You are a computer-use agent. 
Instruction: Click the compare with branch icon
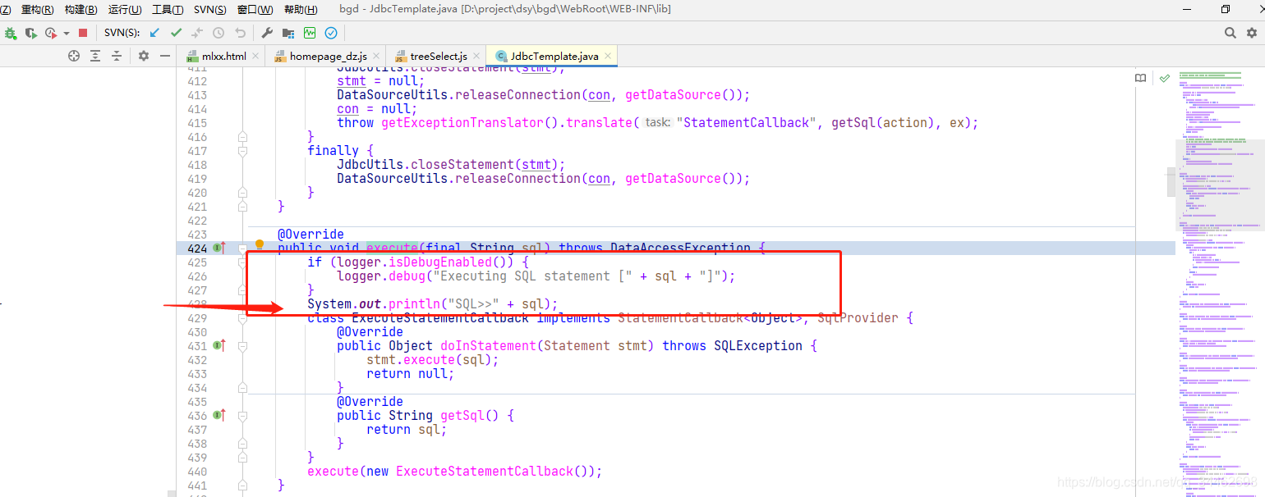point(197,33)
